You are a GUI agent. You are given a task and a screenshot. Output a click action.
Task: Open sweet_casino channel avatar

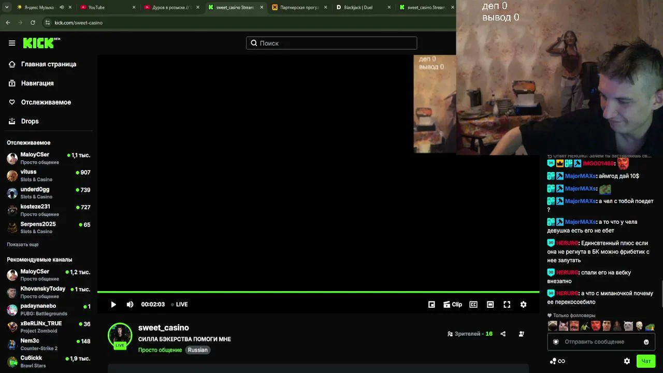[120, 336]
